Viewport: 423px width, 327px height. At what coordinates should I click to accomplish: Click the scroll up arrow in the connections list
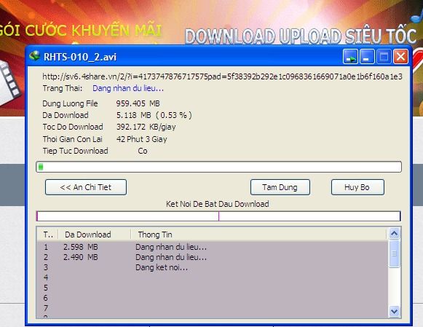pos(394,234)
